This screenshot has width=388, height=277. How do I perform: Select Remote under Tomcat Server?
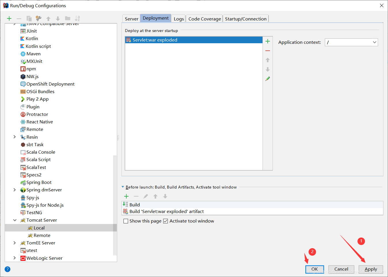pyautogui.click(x=42, y=235)
